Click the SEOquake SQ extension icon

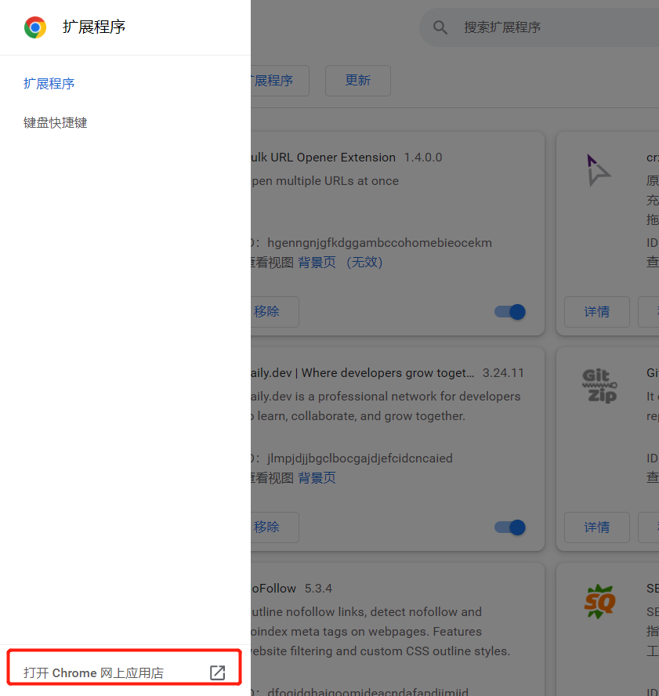(x=600, y=601)
